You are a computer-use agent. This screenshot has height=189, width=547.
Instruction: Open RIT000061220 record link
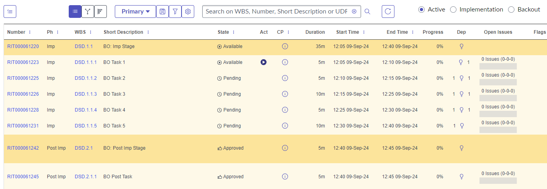click(23, 46)
